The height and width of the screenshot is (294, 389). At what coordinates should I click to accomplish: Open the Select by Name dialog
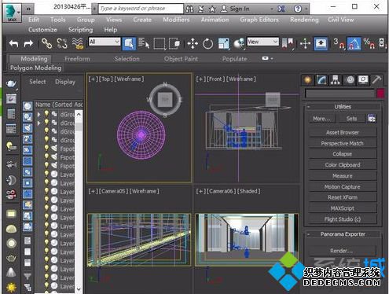144,43
